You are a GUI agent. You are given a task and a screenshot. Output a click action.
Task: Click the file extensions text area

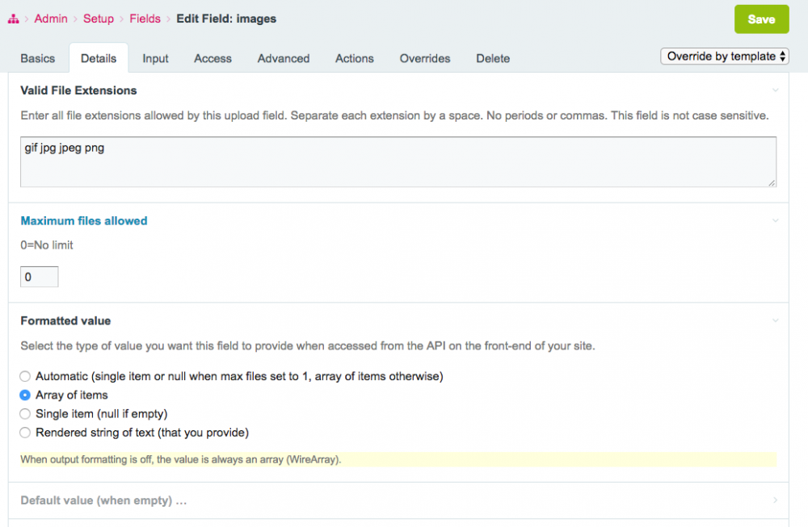point(398,162)
